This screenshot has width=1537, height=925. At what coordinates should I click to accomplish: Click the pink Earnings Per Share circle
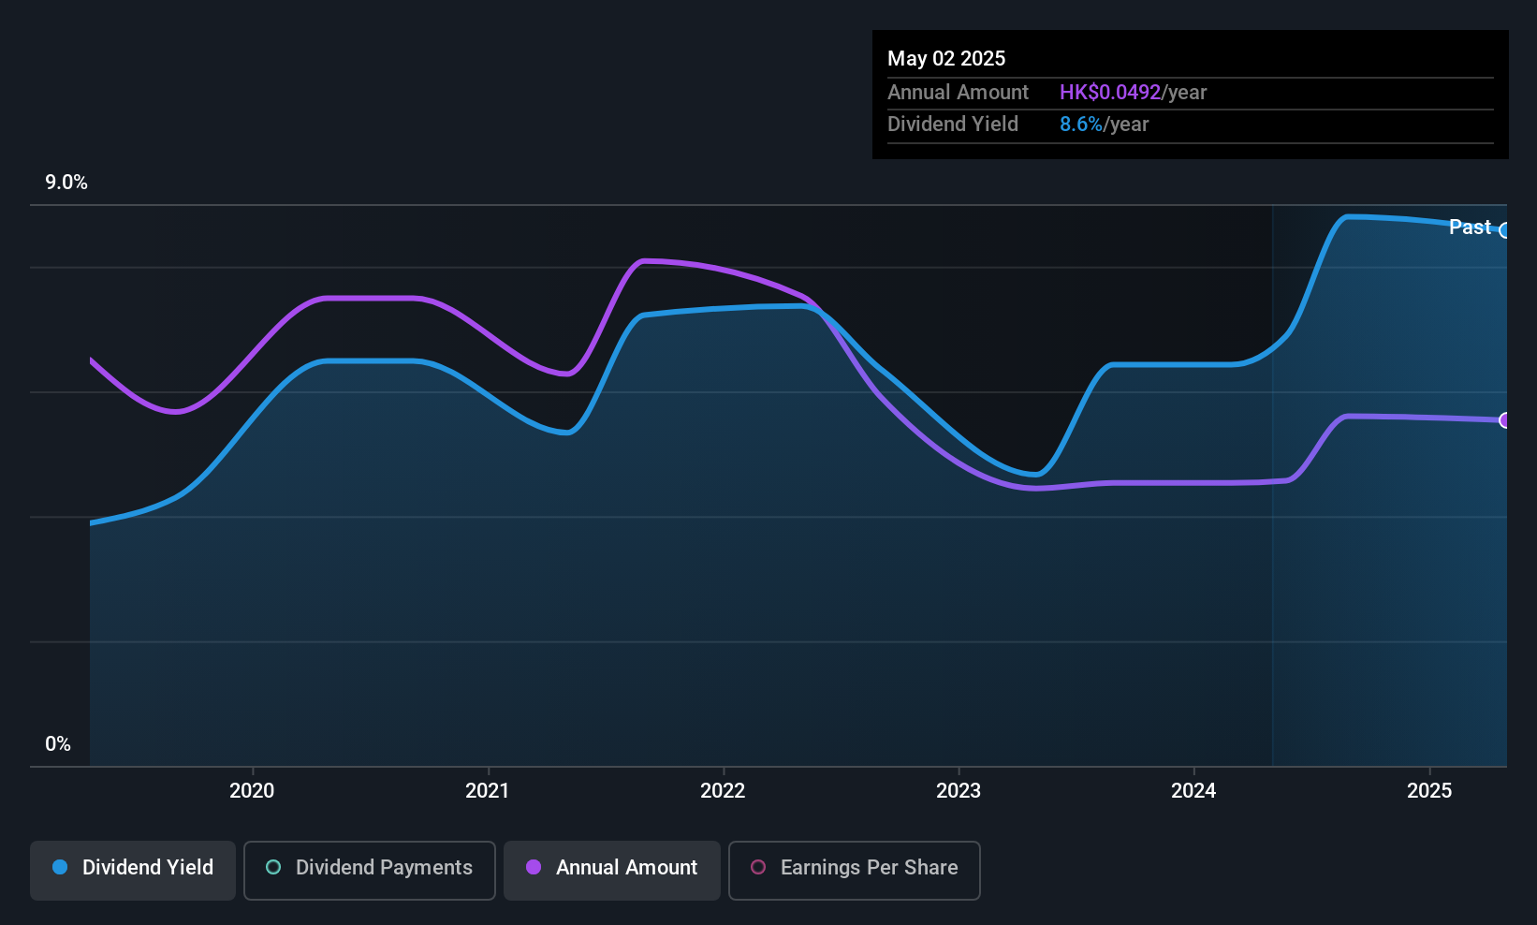[x=758, y=867]
